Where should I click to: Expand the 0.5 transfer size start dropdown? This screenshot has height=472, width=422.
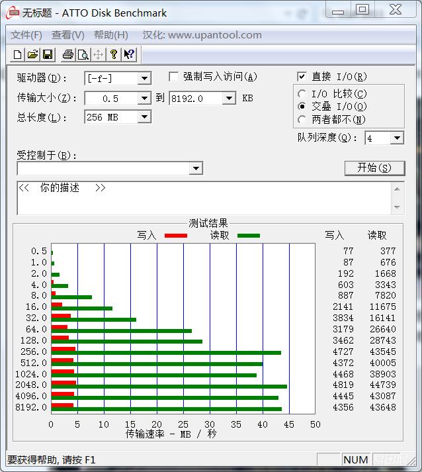pyautogui.click(x=144, y=99)
